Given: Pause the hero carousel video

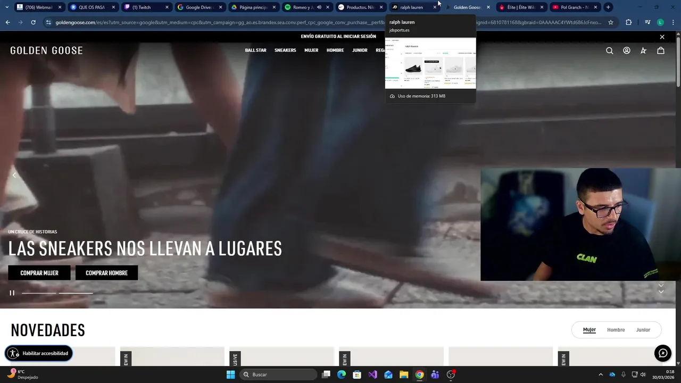Looking at the screenshot, I should pyautogui.click(x=12, y=293).
